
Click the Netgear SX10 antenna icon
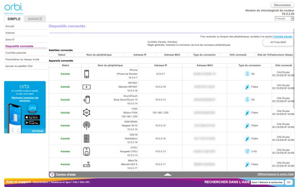tap(87, 125)
